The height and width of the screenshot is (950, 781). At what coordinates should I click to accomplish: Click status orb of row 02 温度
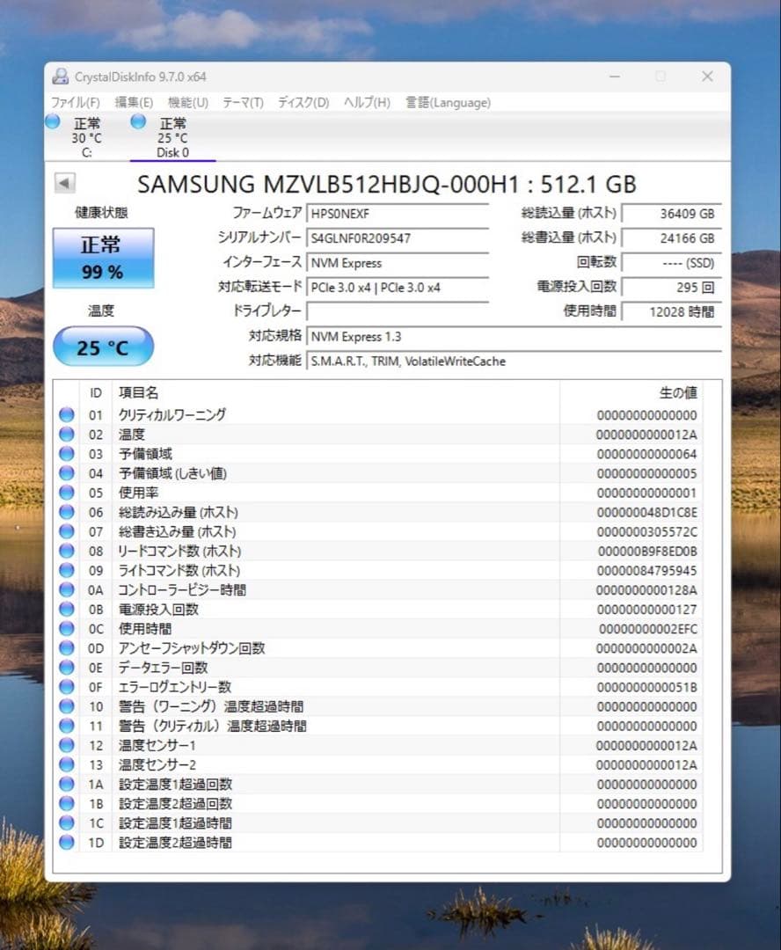click(67, 435)
